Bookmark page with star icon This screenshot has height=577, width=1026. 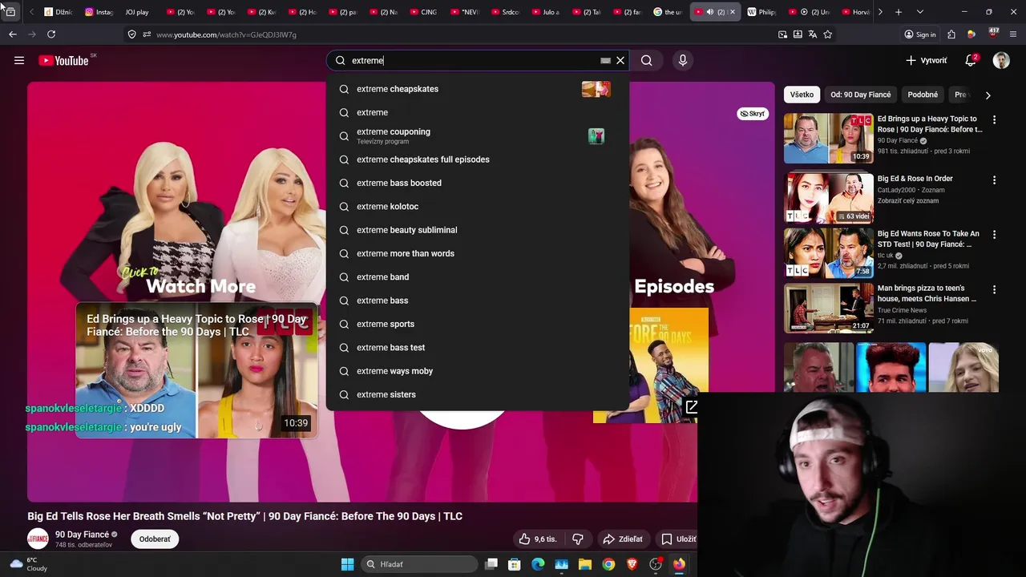click(828, 34)
